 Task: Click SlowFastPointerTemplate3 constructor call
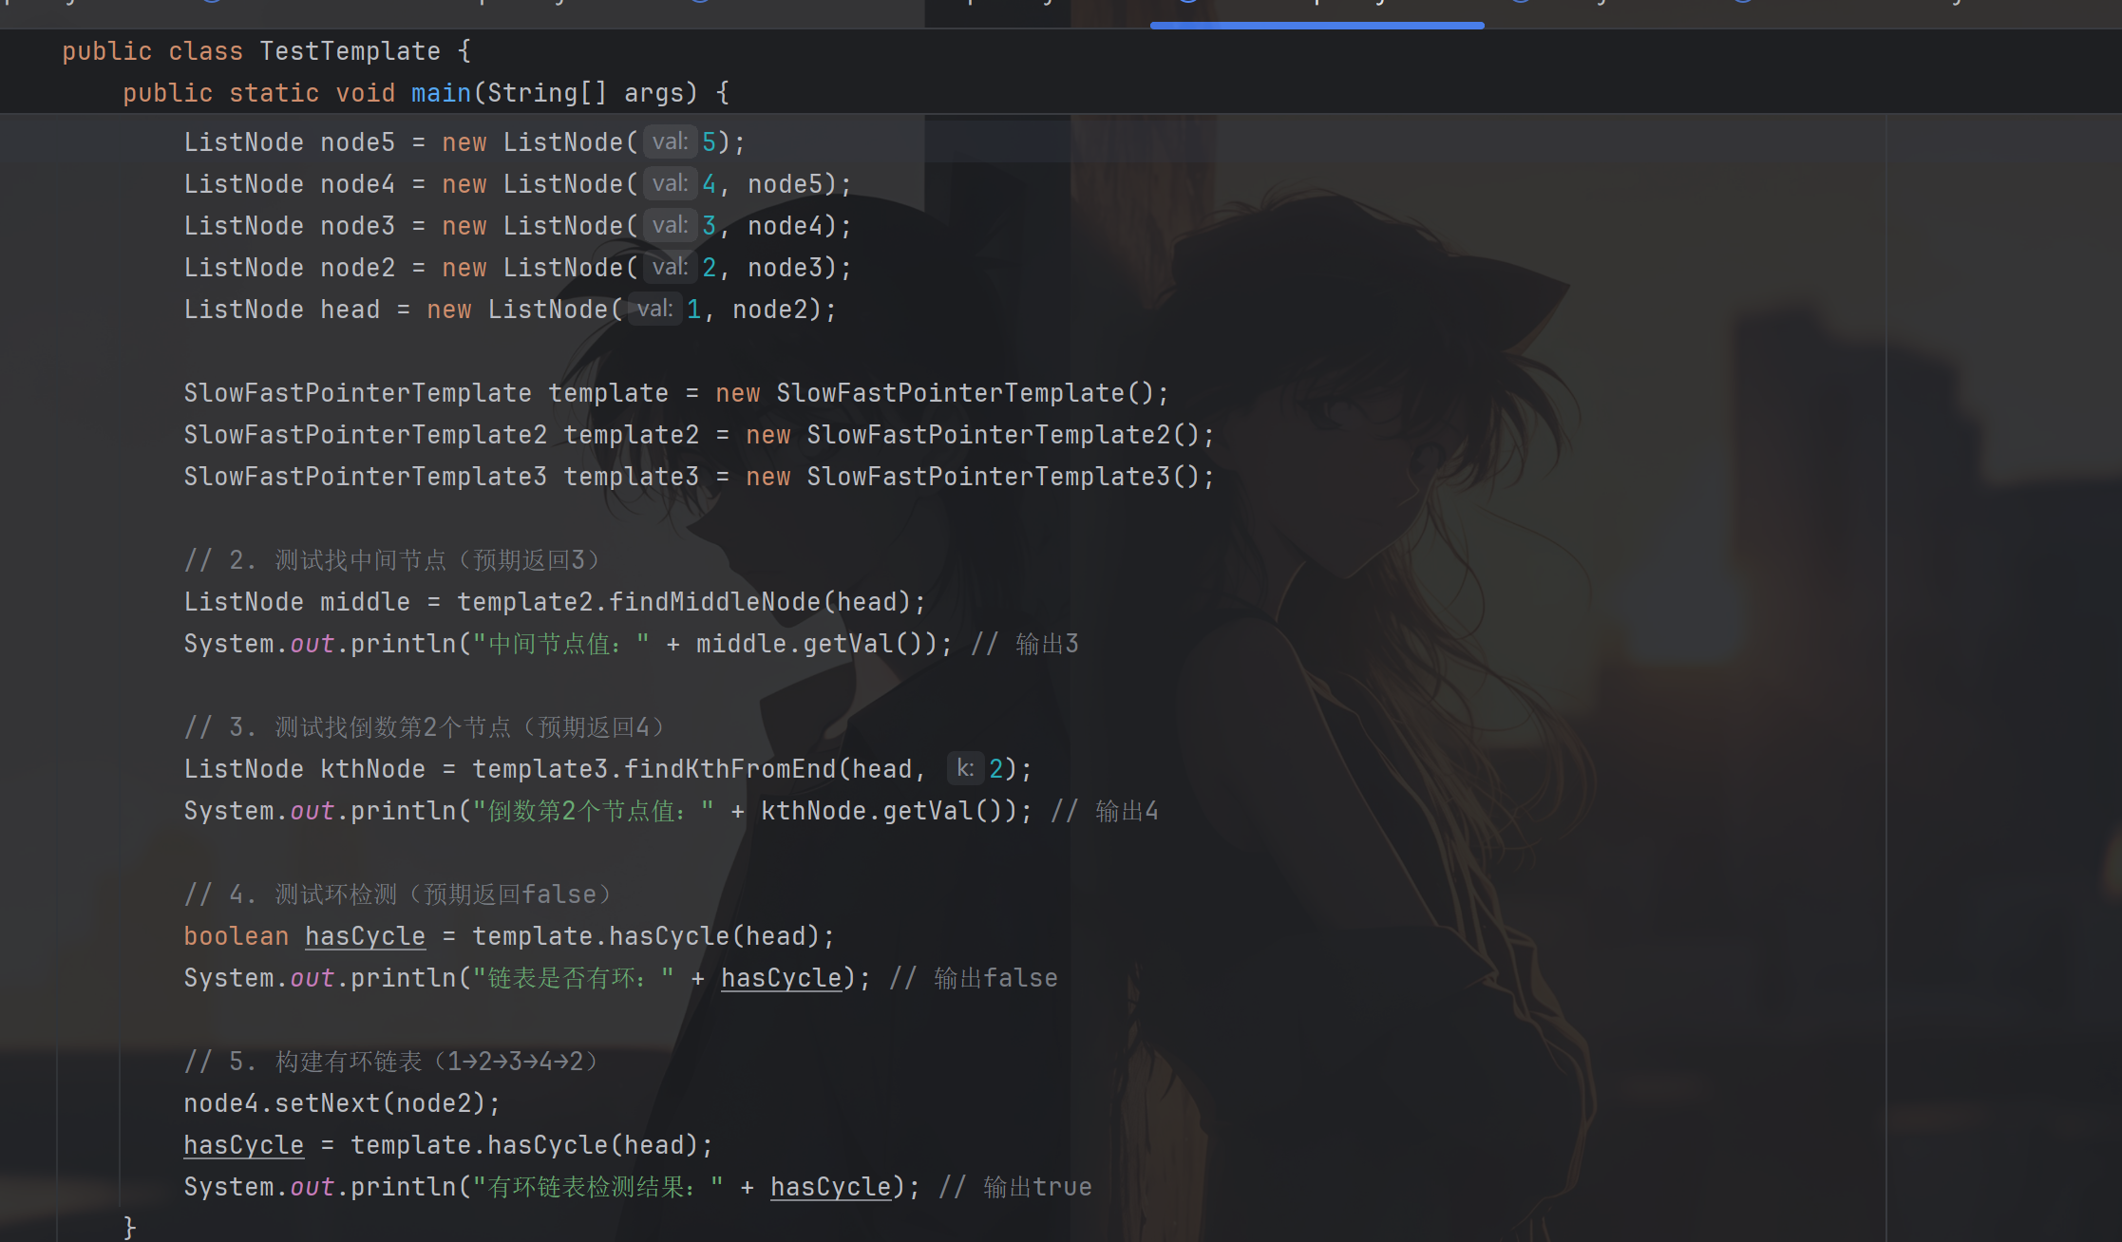tap(988, 477)
